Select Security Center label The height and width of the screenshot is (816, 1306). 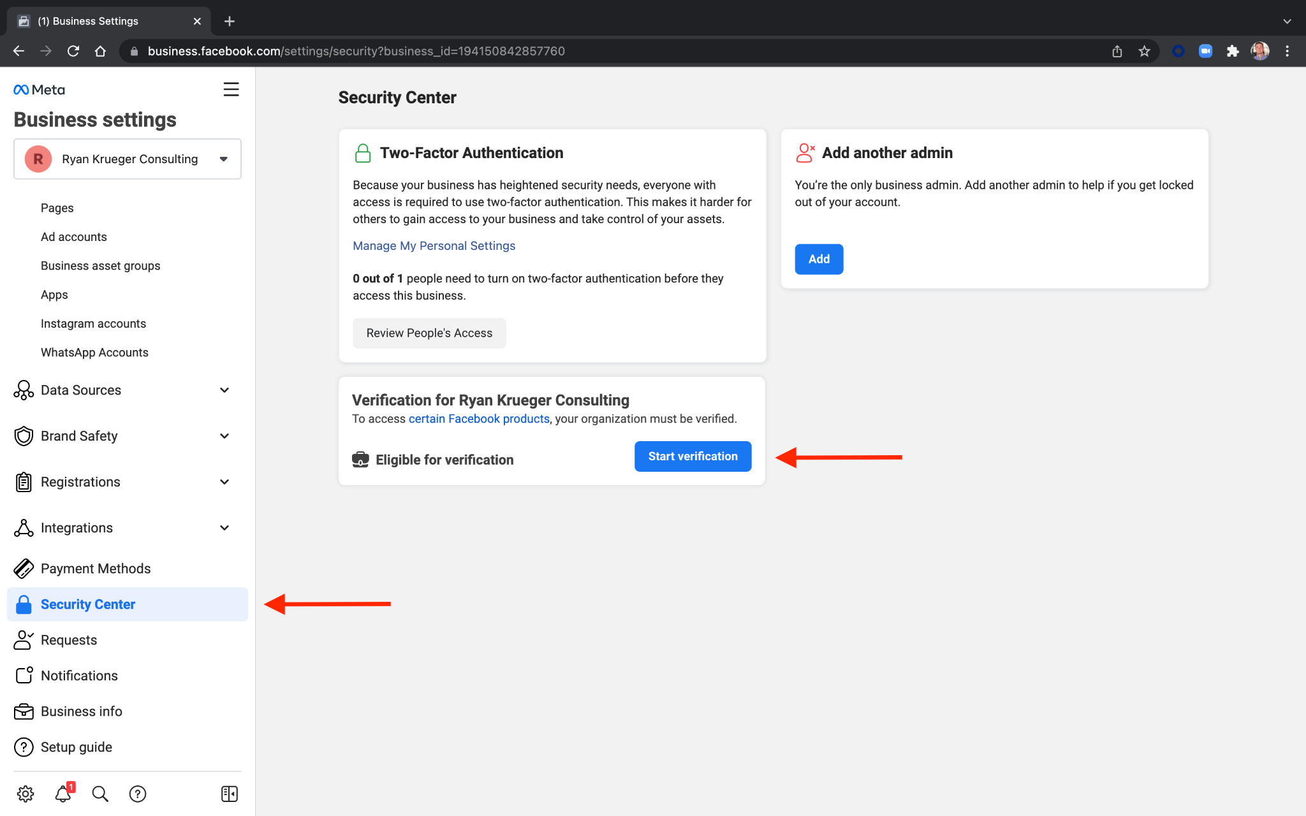coord(88,604)
